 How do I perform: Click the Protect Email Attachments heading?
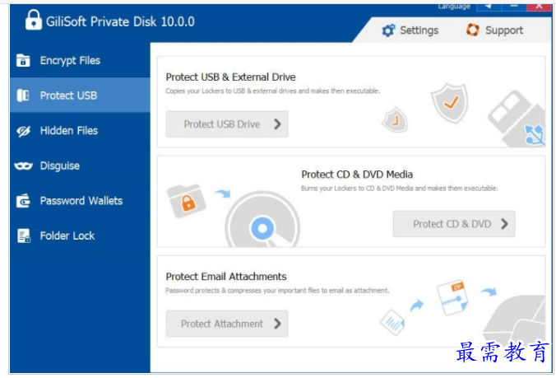226,277
